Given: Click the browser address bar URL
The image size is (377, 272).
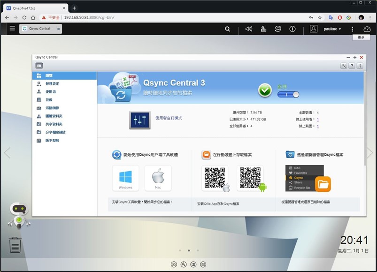Looking at the screenshot, I should [x=89, y=17].
